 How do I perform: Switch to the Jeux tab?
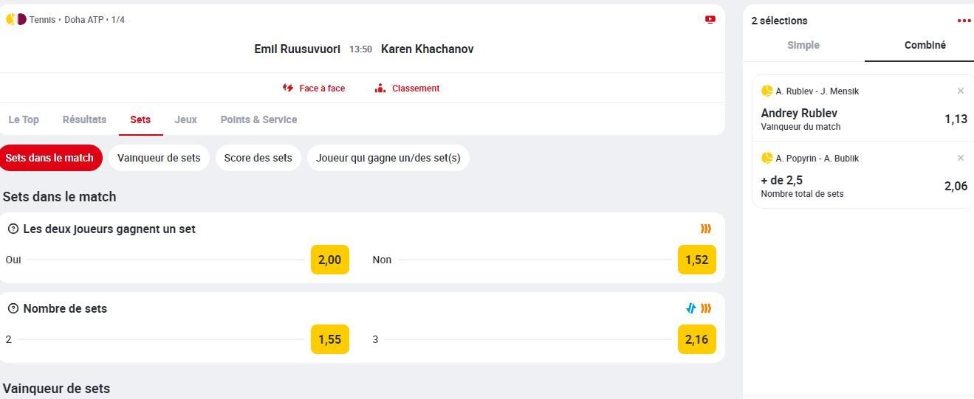[x=185, y=119]
